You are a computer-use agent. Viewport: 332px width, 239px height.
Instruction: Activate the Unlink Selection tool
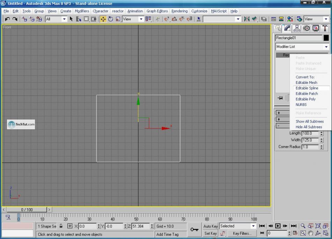(x=32, y=19)
